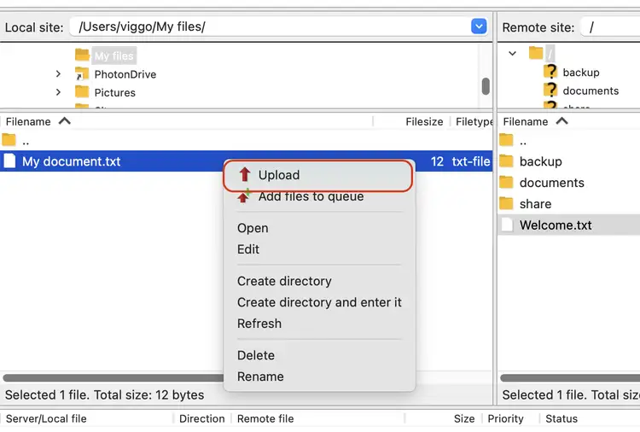640x432 pixels.
Task: Select My files in local tree
Action: click(113, 56)
